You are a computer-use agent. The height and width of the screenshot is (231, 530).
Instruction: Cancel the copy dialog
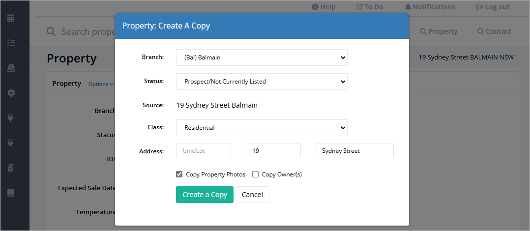tap(252, 195)
